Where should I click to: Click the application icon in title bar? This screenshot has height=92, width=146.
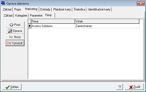pyautogui.click(x=3, y=3)
